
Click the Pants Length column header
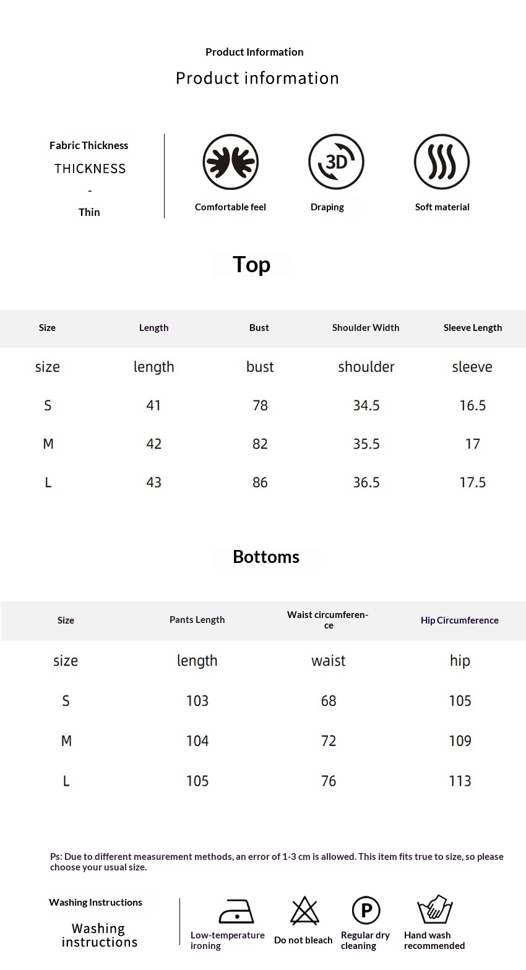pyautogui.click(x=197, y=620)
